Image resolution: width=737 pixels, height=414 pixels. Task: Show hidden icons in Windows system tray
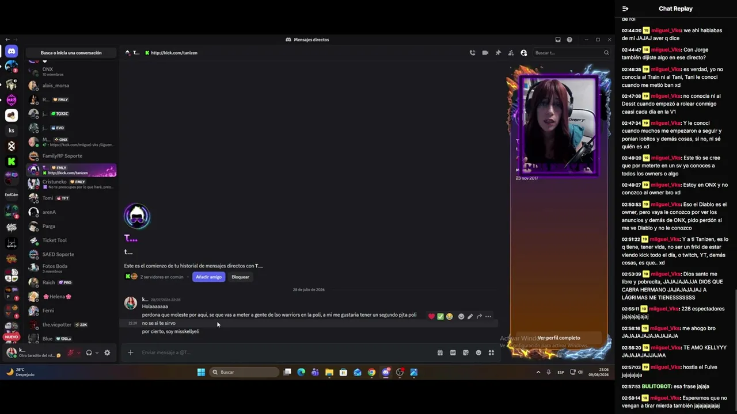(x=538, y=372)
